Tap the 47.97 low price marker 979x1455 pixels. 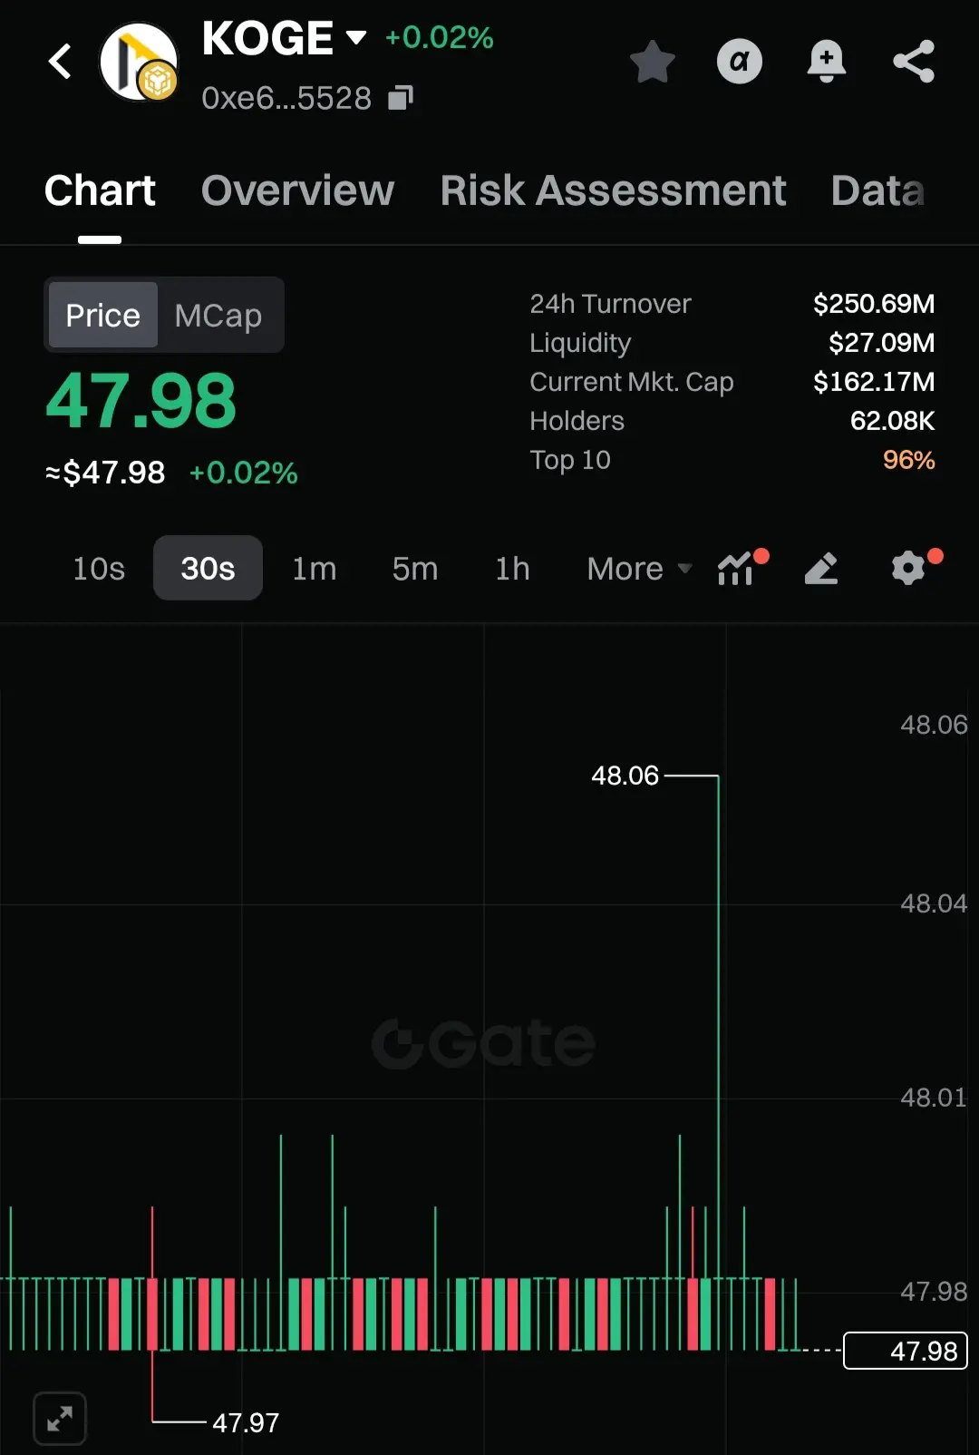click(246, 1422)
